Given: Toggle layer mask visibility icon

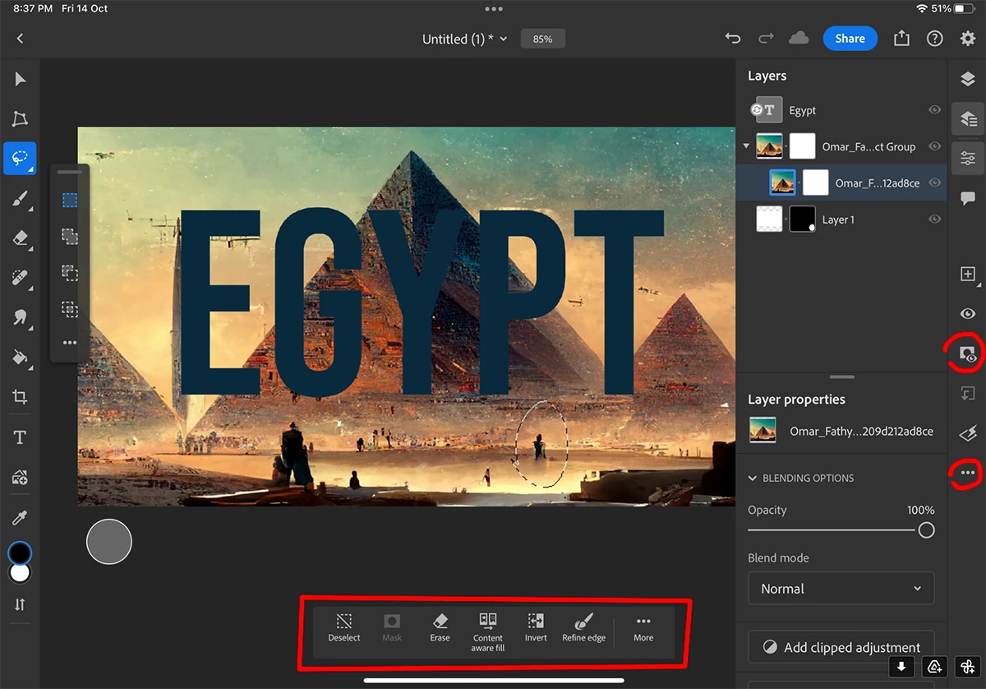Looking at the screenshot, I should click(x=968, y=354).
